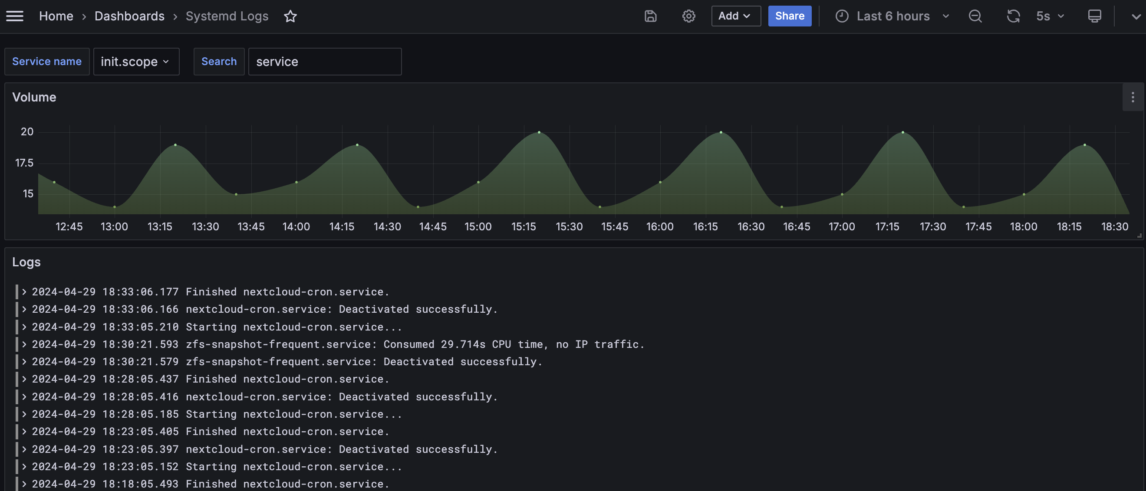The image size is (1146, 491).
Task: Open the Add panel dropdown
Action: pos(735,16)
